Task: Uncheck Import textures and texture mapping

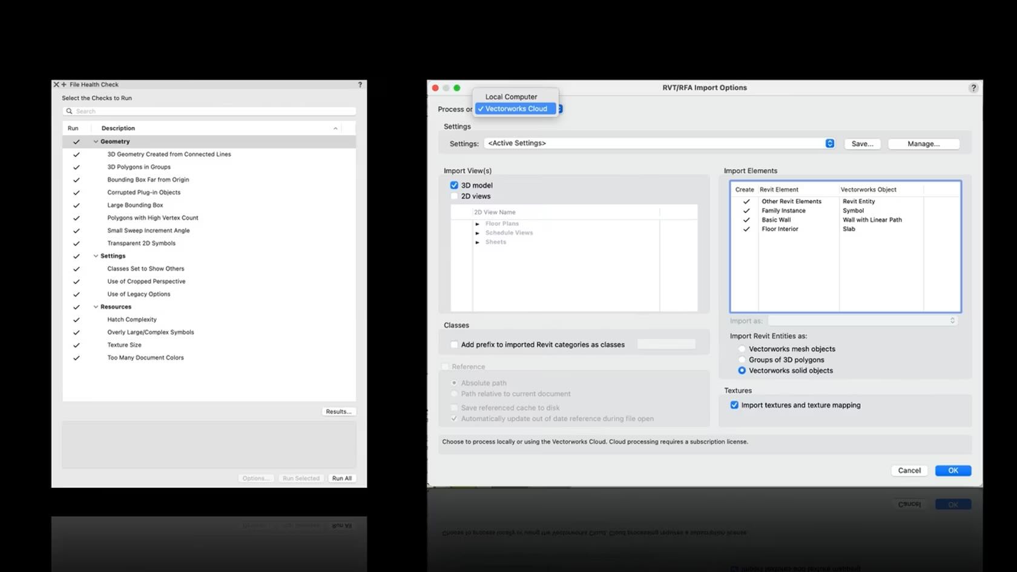Action: 734,405
